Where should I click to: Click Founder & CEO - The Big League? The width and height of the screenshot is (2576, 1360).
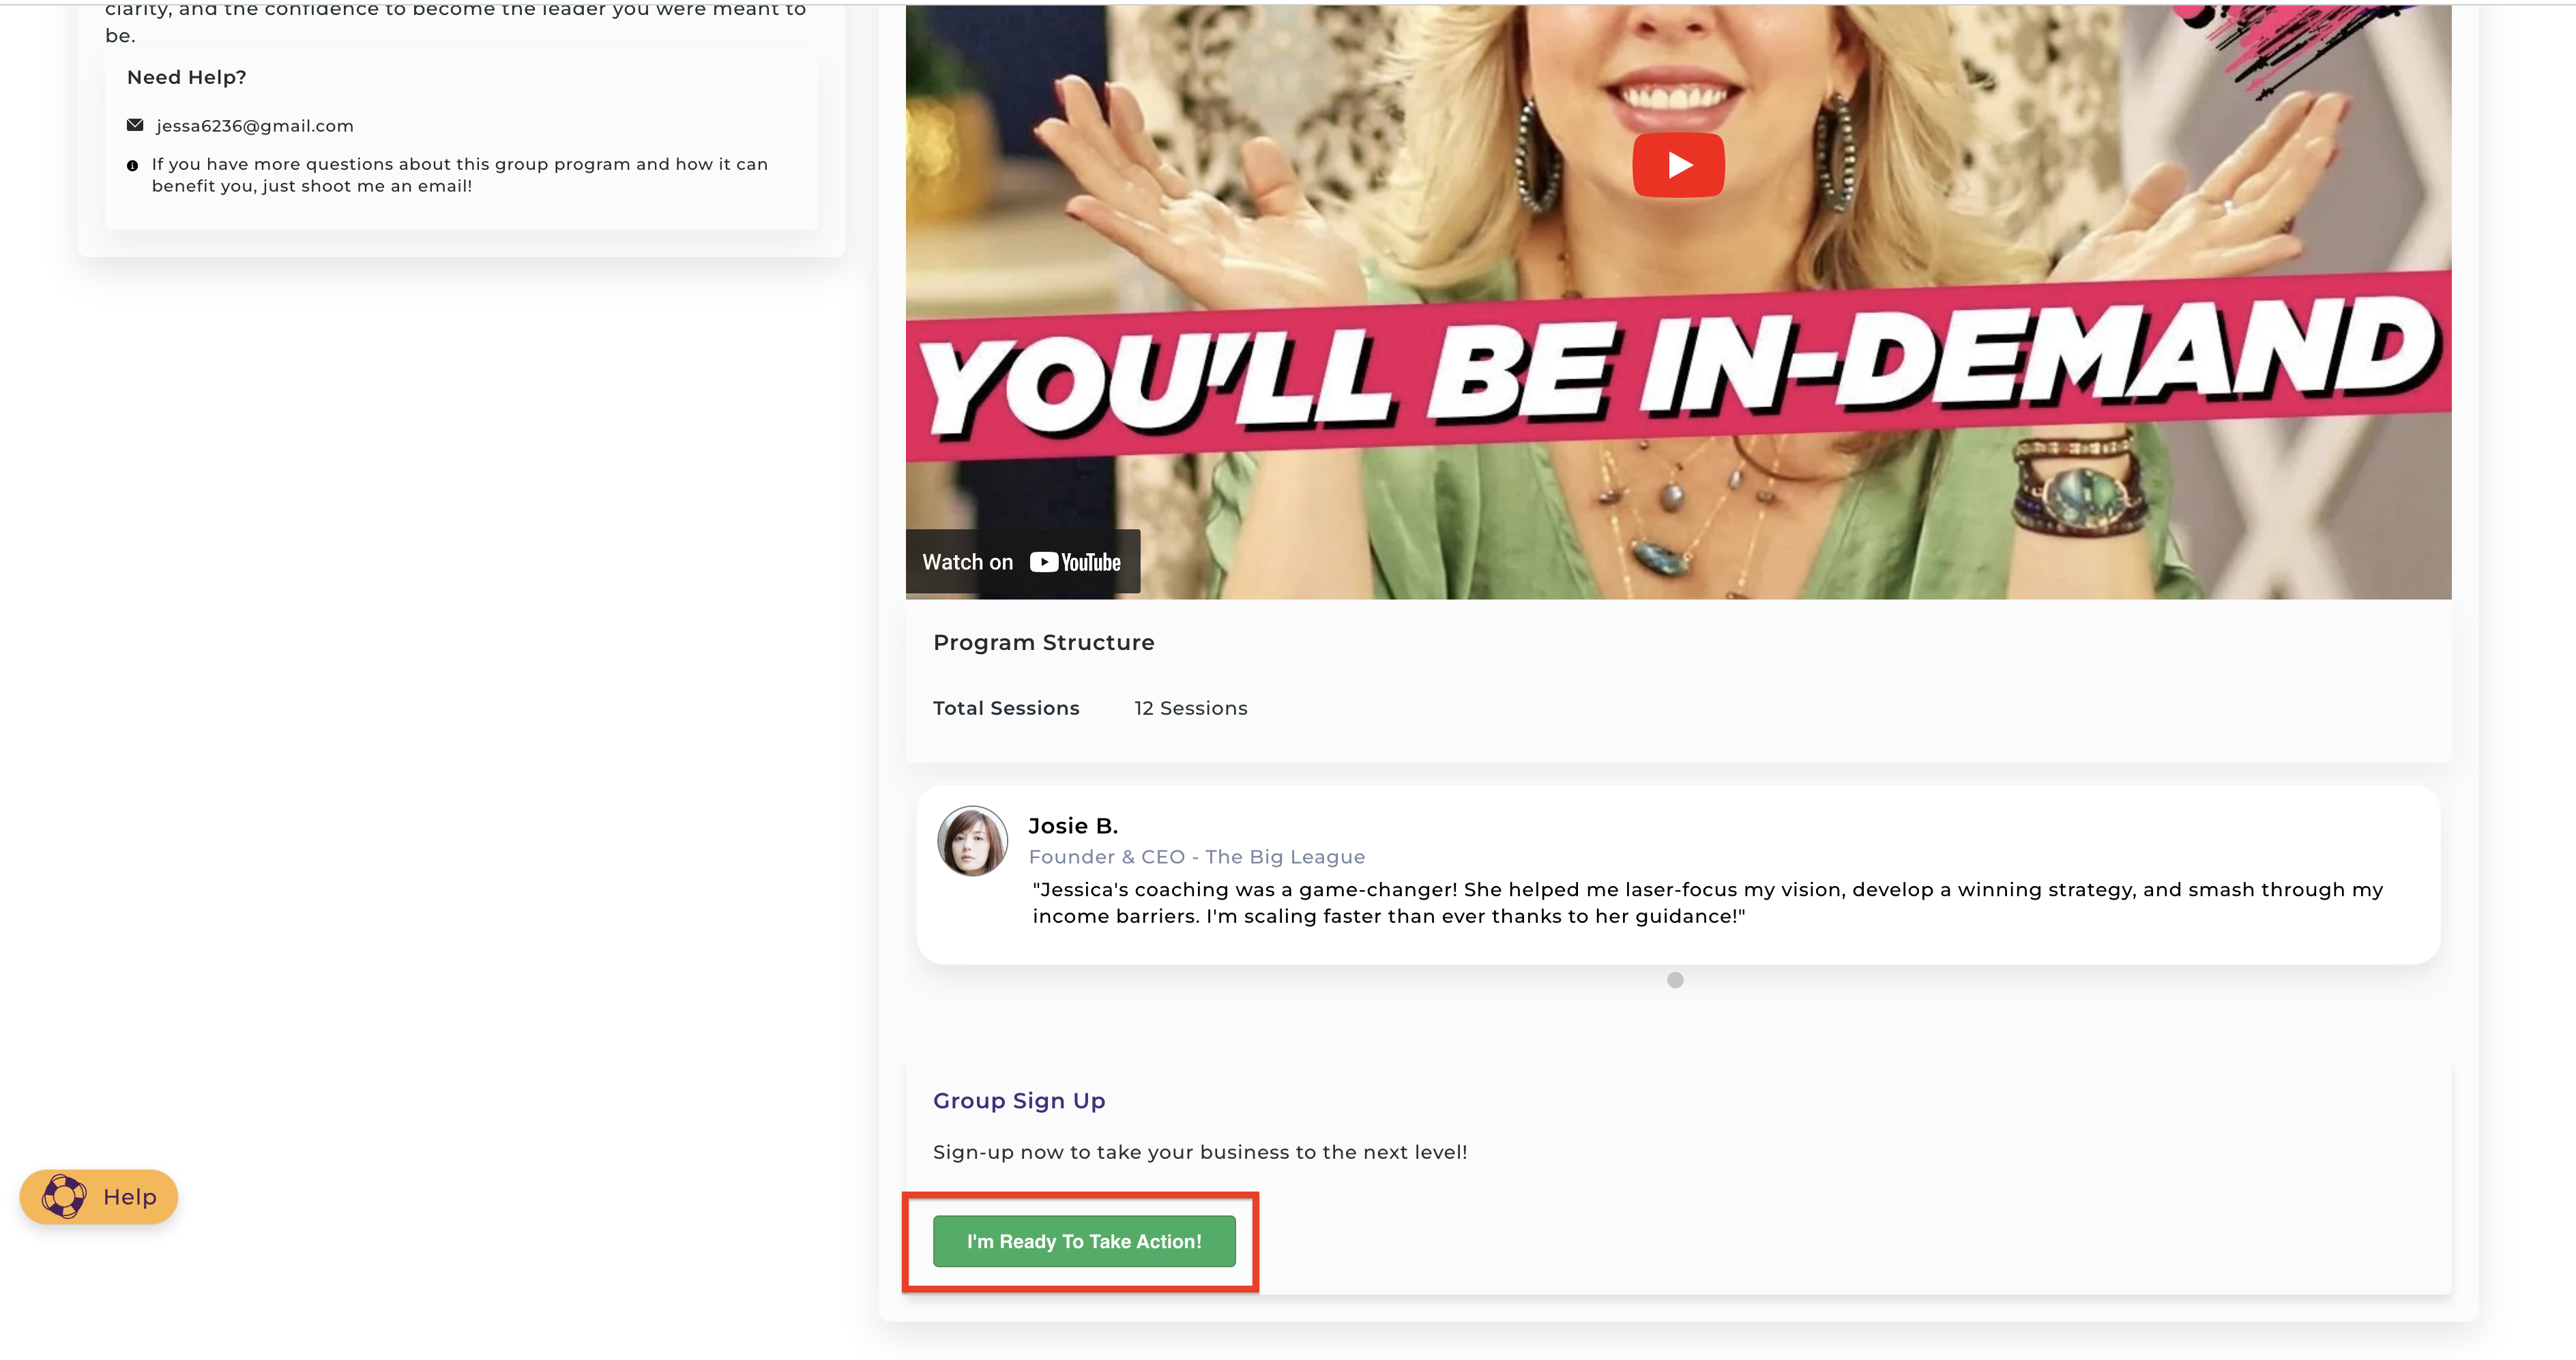[x=1196, y=857]
